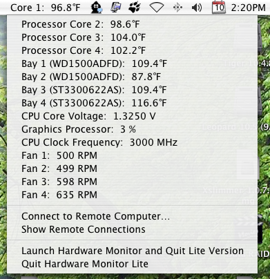The width and height of the screenshot is (270, 279).
Task: Select CPU Core Voltage reading
Action: point(132,116)
